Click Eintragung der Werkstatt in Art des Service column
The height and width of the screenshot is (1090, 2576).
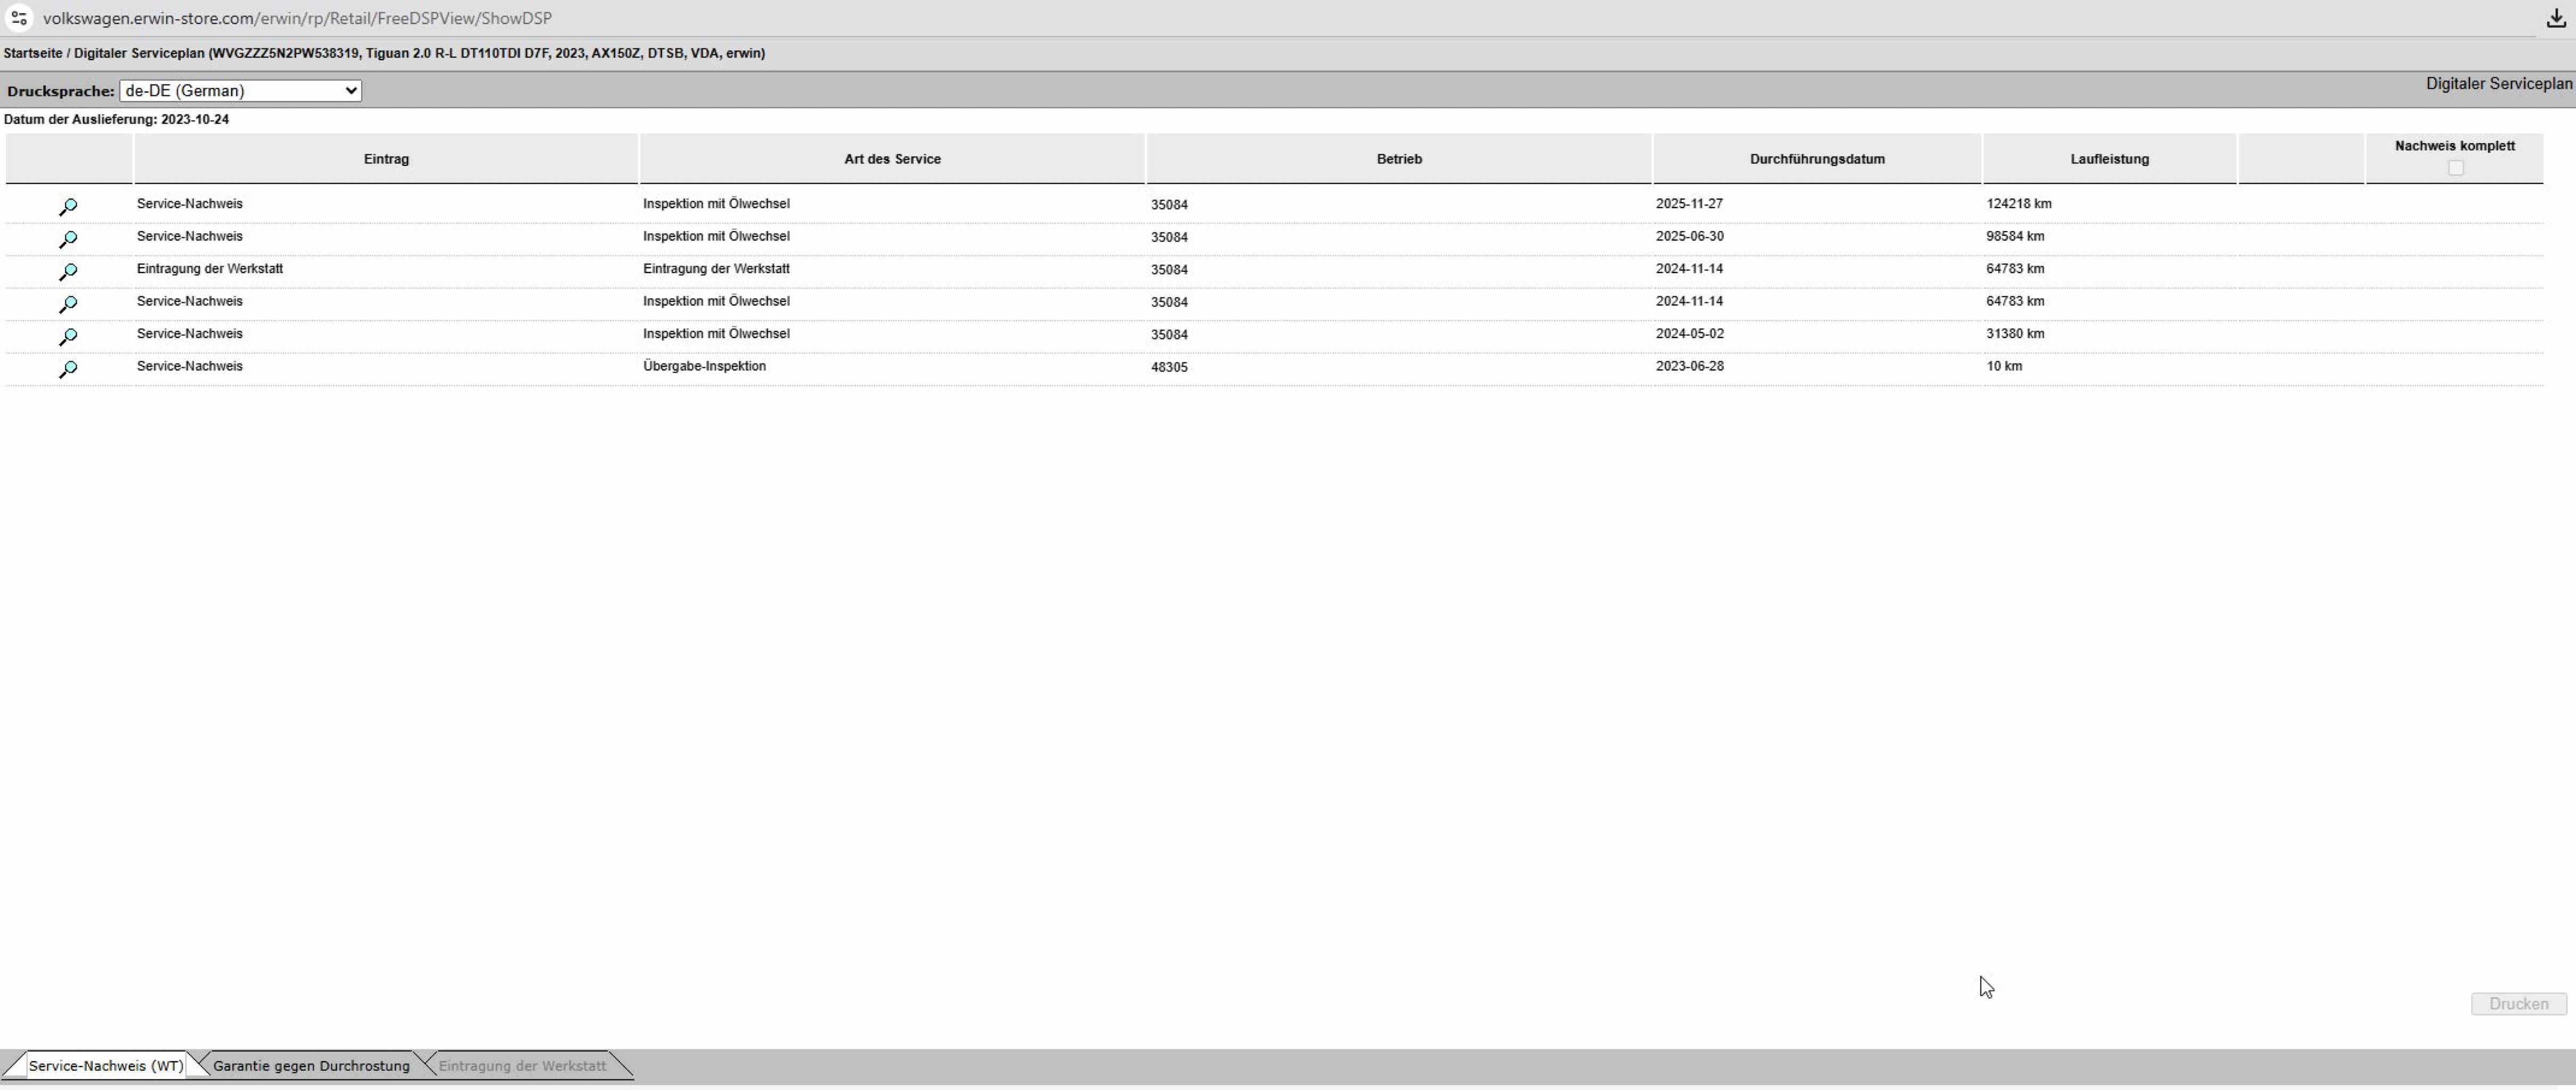716,269
